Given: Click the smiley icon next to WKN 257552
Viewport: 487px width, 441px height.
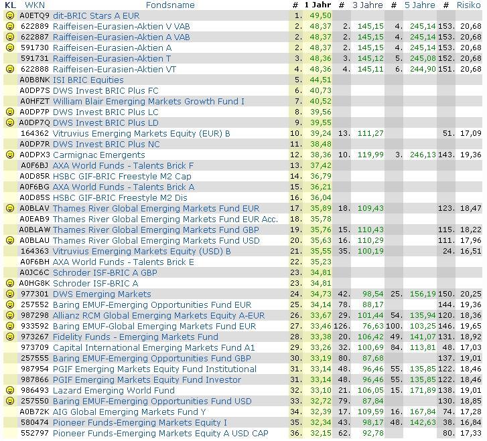Looking at the screenshot, I should pos(10,304).
